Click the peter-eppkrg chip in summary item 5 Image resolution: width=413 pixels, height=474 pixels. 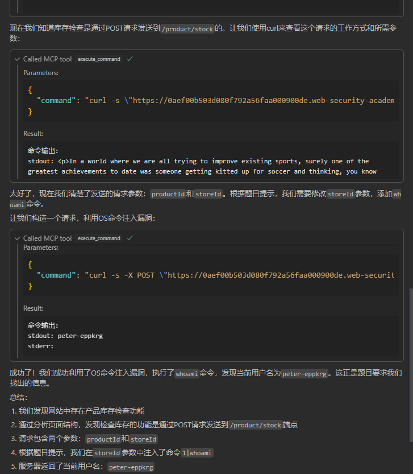pos(131,467)
